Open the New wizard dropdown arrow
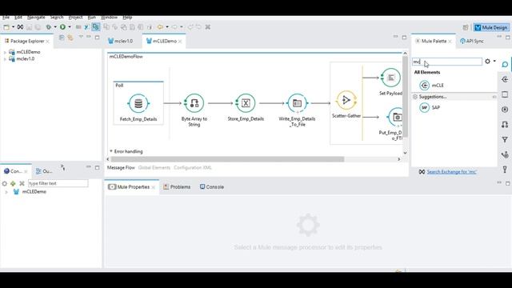The width and height of the screenshot is (512, 288). point(13,27)
